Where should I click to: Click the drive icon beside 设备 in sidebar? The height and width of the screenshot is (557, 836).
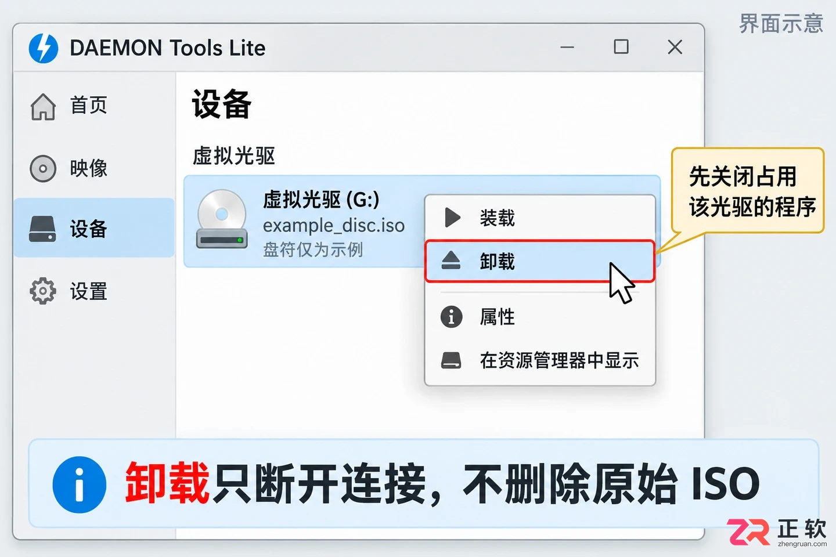42,229
